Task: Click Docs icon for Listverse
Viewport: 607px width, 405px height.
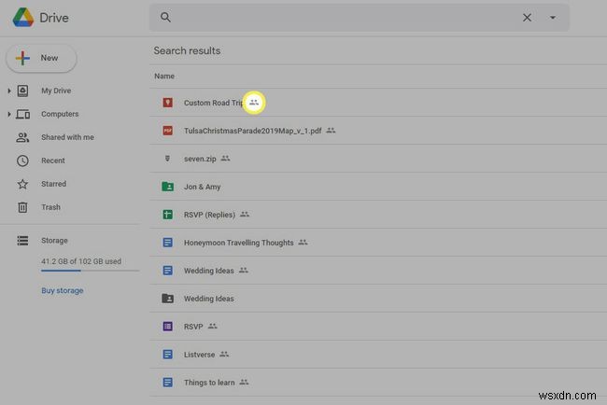Action: 167,355
